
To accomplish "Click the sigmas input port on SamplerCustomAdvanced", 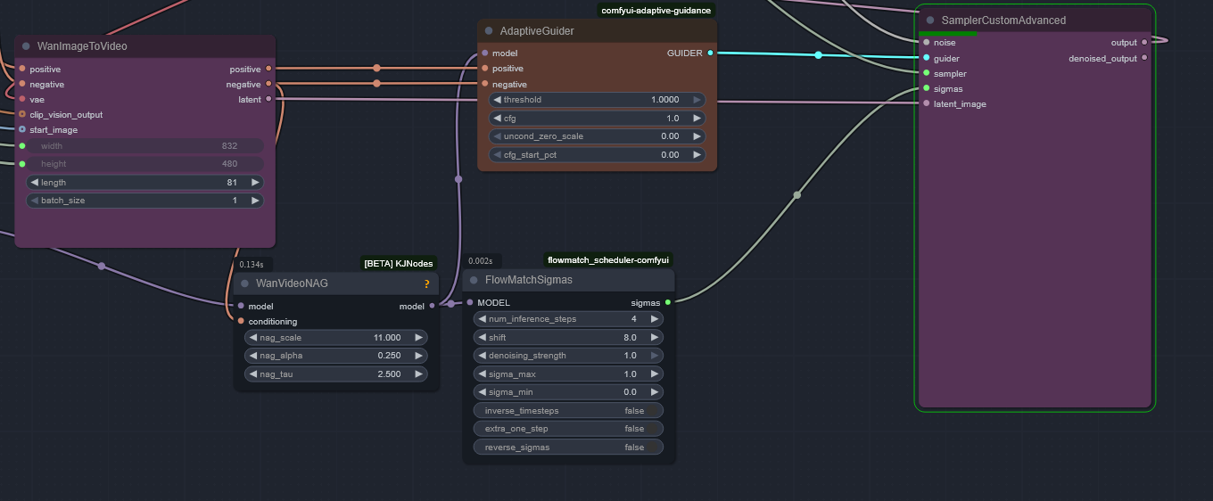I will click(x=927, y=88).
